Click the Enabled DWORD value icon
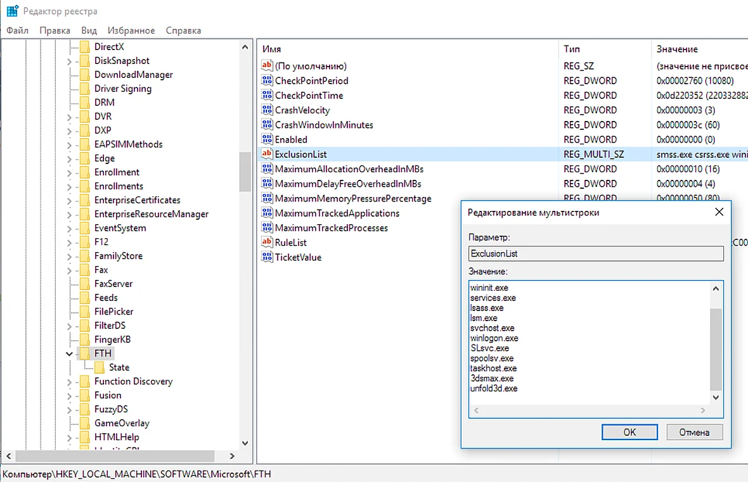The image size is (748, 482). (267, 139)
